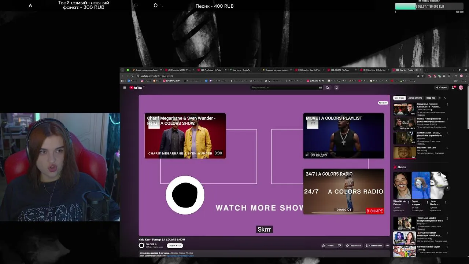
Task: Click the Create (Создать) button in header
Action: click(442, 88)
